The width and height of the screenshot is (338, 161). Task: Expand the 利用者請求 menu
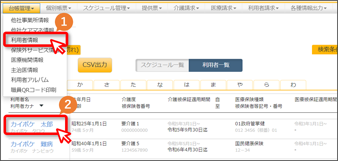click(264, 9)
